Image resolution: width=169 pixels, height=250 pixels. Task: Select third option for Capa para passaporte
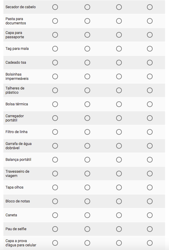119,35
